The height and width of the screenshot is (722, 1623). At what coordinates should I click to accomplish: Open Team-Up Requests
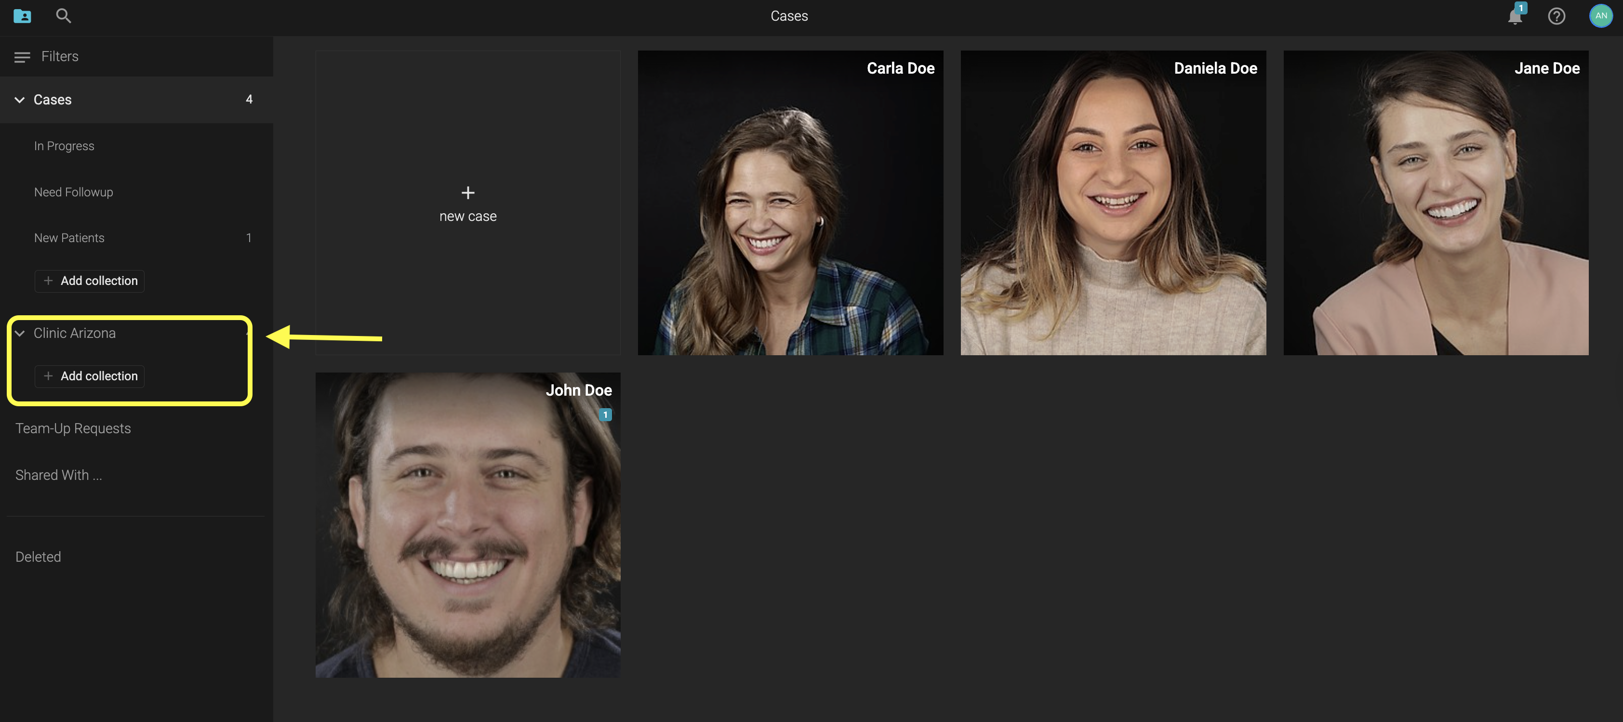pos(73,429)
